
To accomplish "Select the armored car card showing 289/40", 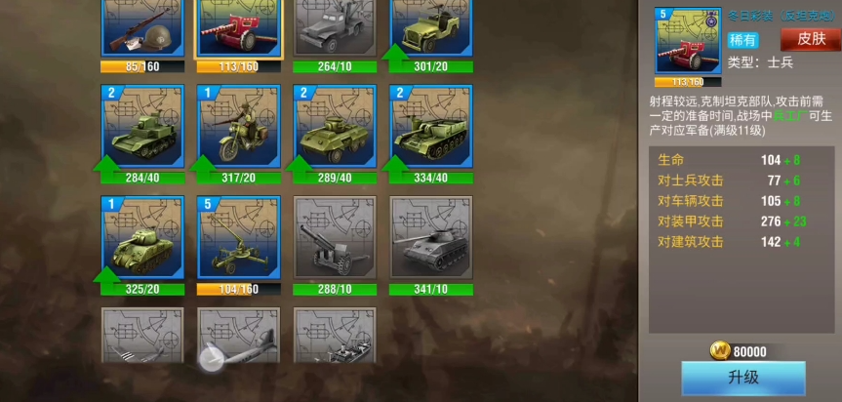I will click(335, 126).
